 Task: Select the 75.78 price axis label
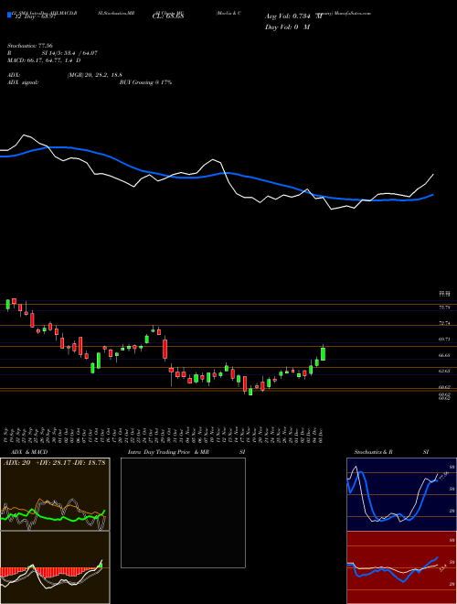pyautogui.click(x=444, y=307)
